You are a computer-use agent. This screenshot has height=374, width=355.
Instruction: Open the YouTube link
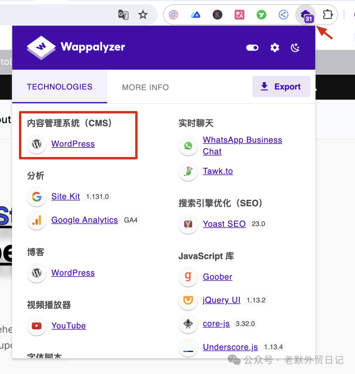[x=68, y=326]
